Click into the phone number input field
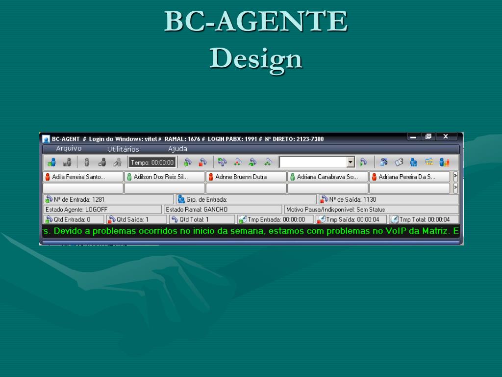The height and width of the screenshot is (377, 502). 313,162
